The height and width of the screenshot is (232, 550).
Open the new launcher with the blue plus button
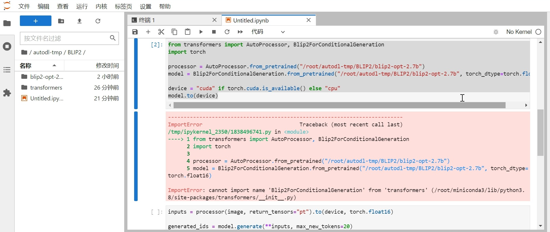pos(36,21)
